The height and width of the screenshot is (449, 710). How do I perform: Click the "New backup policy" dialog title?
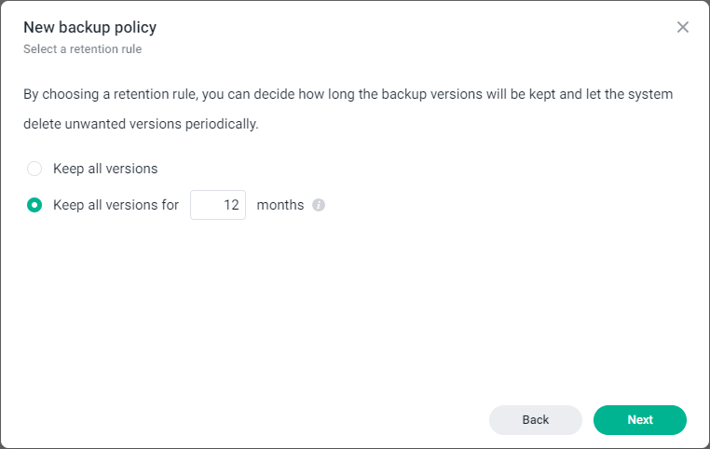coord(90,27)
